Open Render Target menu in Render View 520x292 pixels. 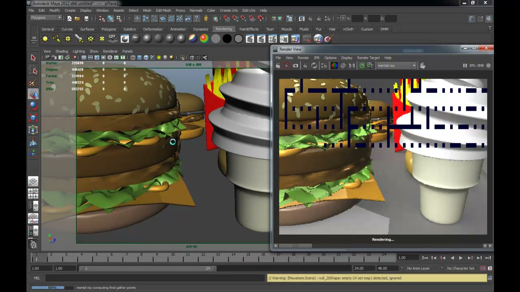coord(368,58)
